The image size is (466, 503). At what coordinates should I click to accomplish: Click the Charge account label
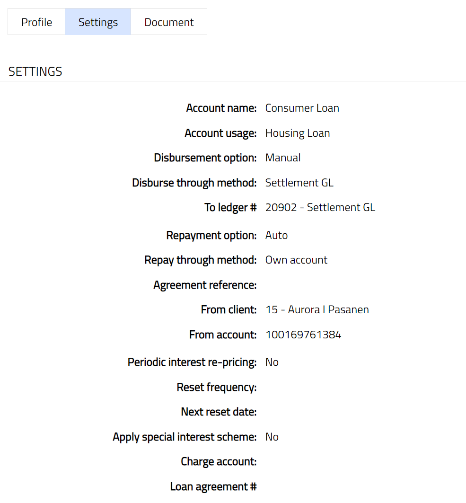pos(219,461)
